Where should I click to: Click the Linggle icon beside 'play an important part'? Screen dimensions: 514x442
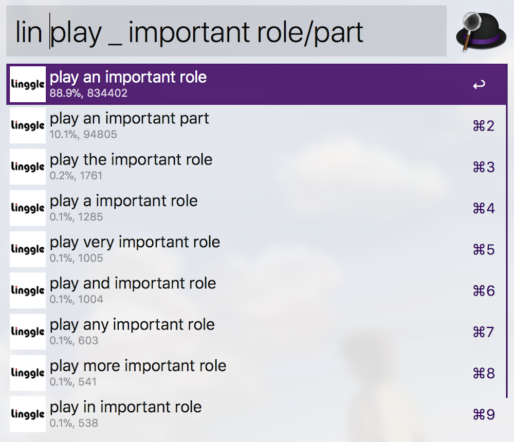tap(28, 126)
